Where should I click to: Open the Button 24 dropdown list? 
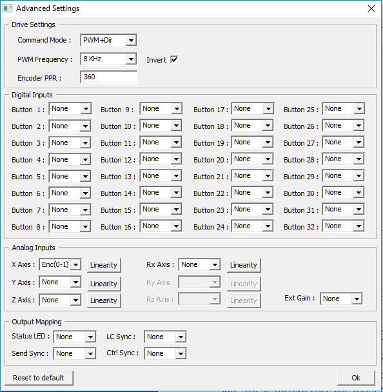252,226
